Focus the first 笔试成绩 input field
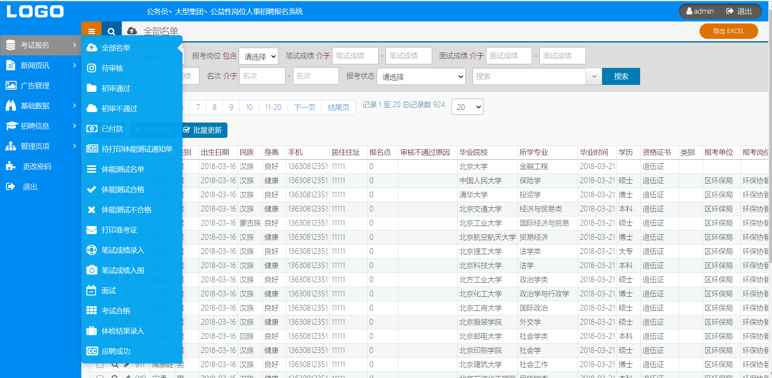Viewport: 772px width, 378px height. pos(355,56)
